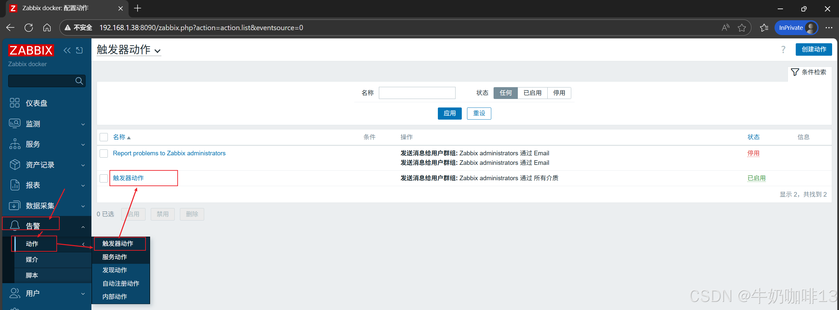The width and height of the screenshot is (839, 310).
Task: Click the help question mark icon
Action: [783, 49]
